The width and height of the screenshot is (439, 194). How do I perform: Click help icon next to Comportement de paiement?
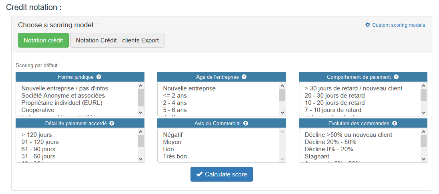point(396,77)
